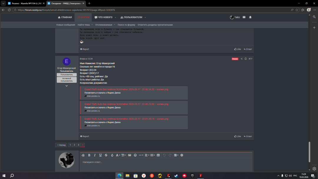Apply italic formatting in the editor toolbar
This screenshot has width=318, height=179.
(x=95, y=155)
